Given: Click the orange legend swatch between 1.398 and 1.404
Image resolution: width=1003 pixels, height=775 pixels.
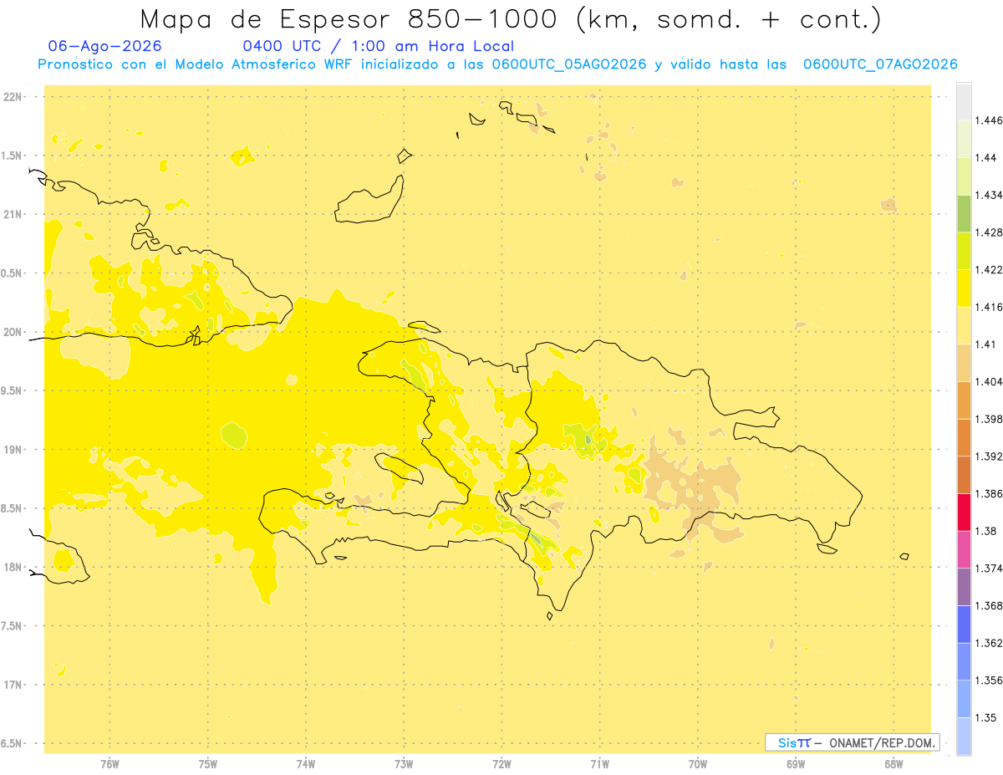Looking at the screenshot, I should pos(964,400).
